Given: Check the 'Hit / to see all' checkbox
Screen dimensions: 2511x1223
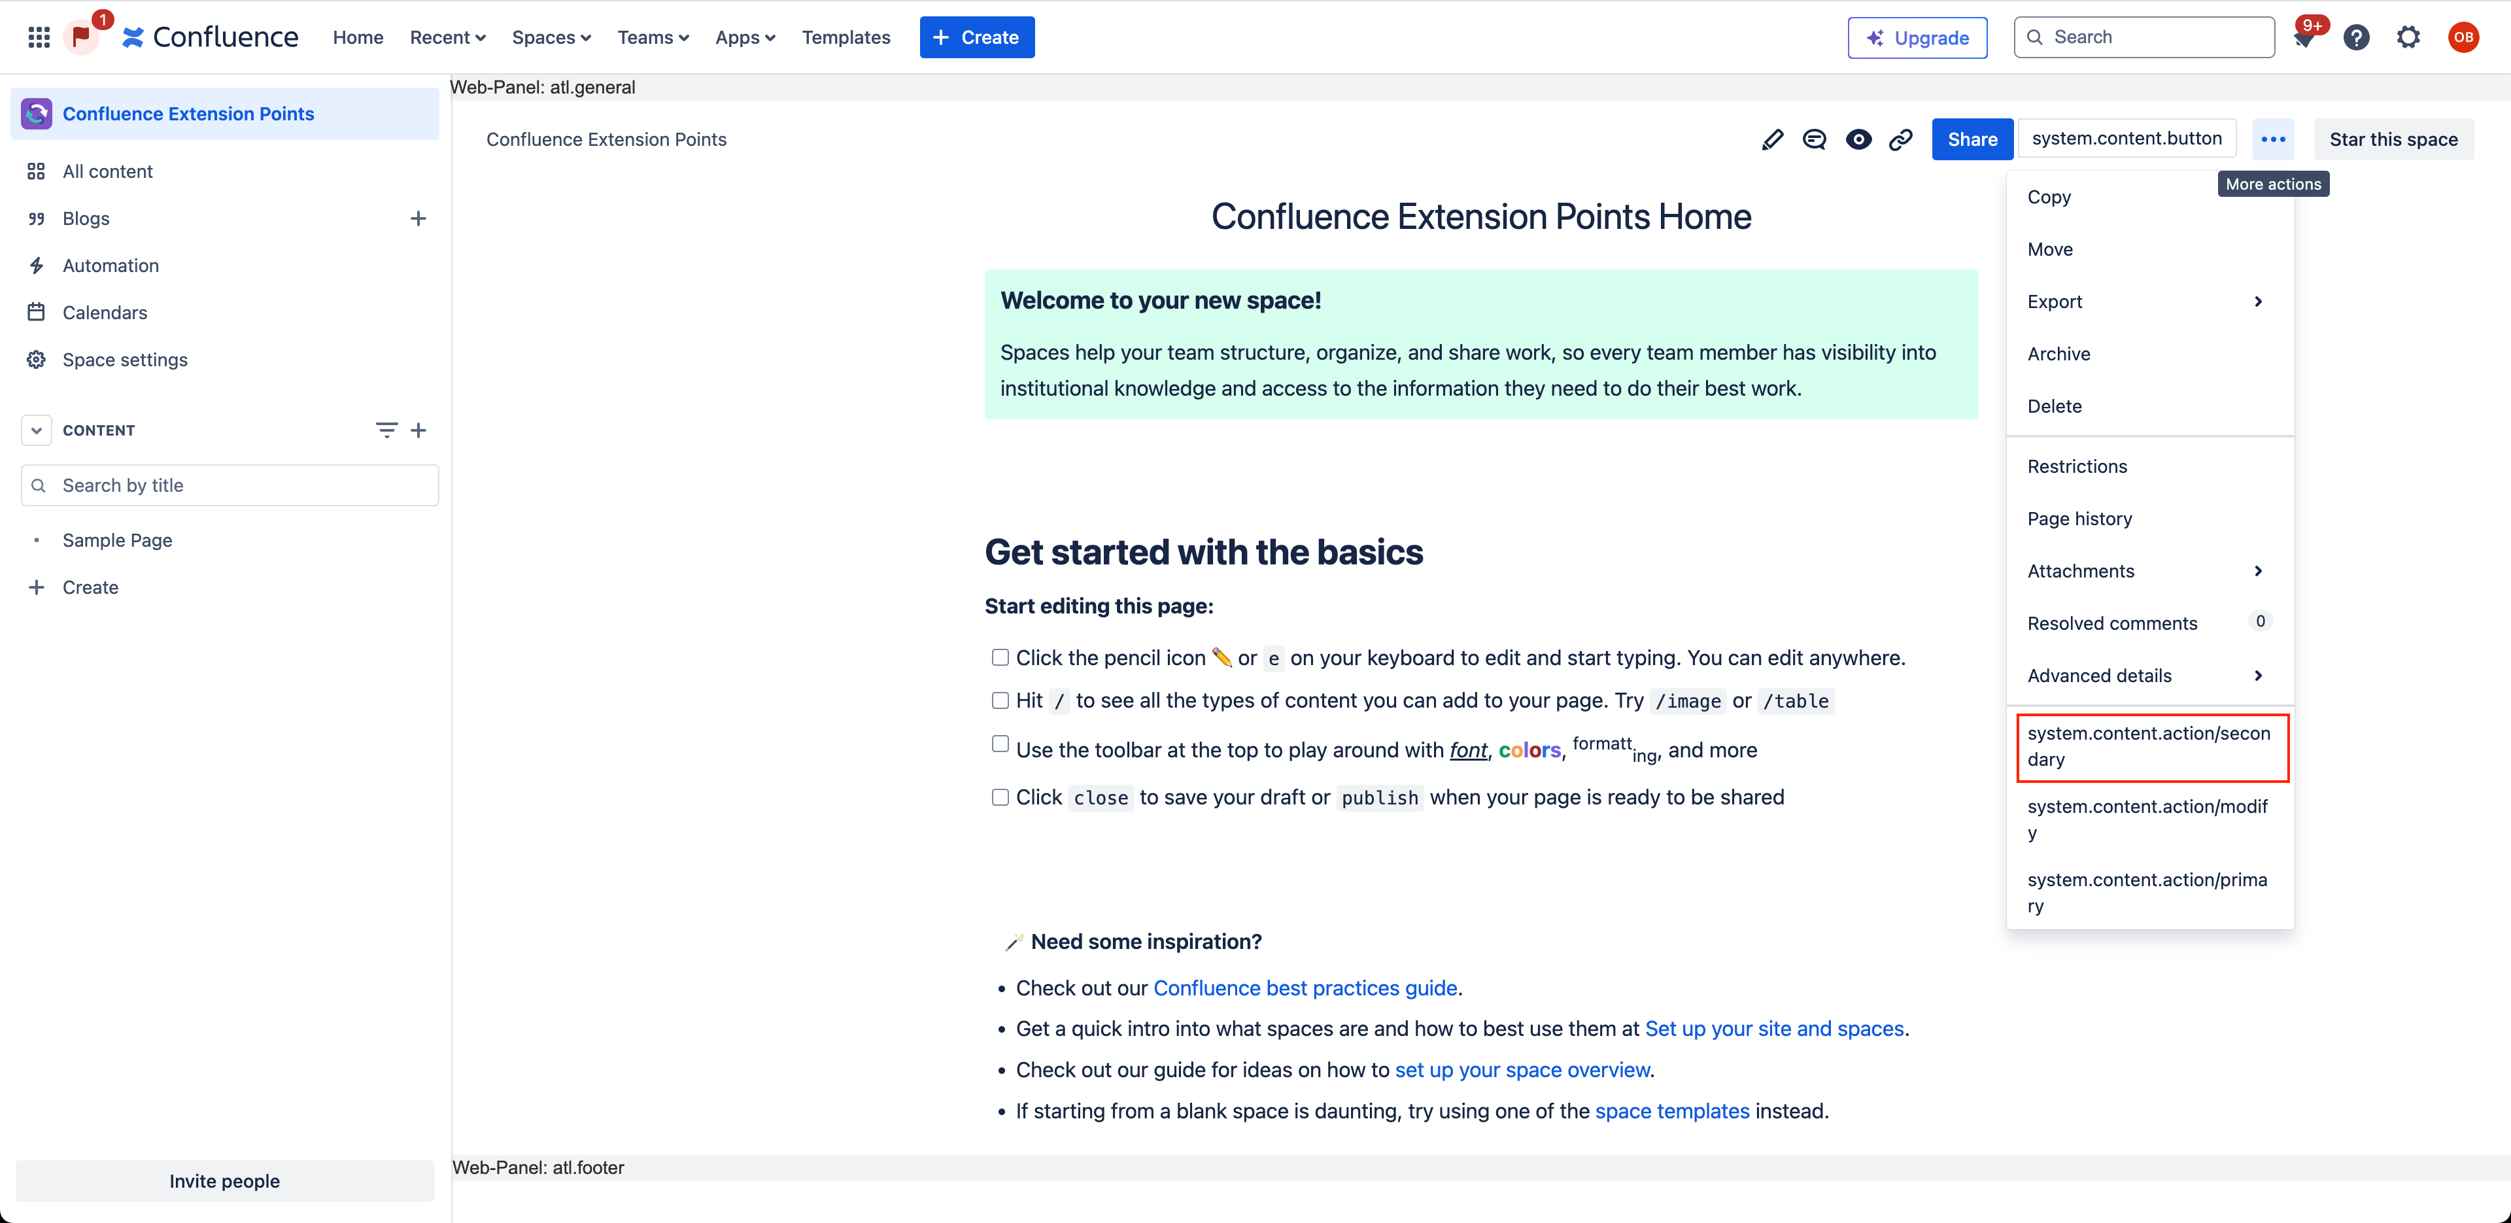Looking at the screenshot, I should (x=1000, y=700).
